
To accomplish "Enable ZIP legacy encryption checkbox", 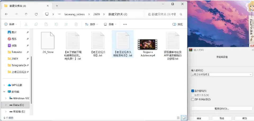I will [x=193, y=99].
